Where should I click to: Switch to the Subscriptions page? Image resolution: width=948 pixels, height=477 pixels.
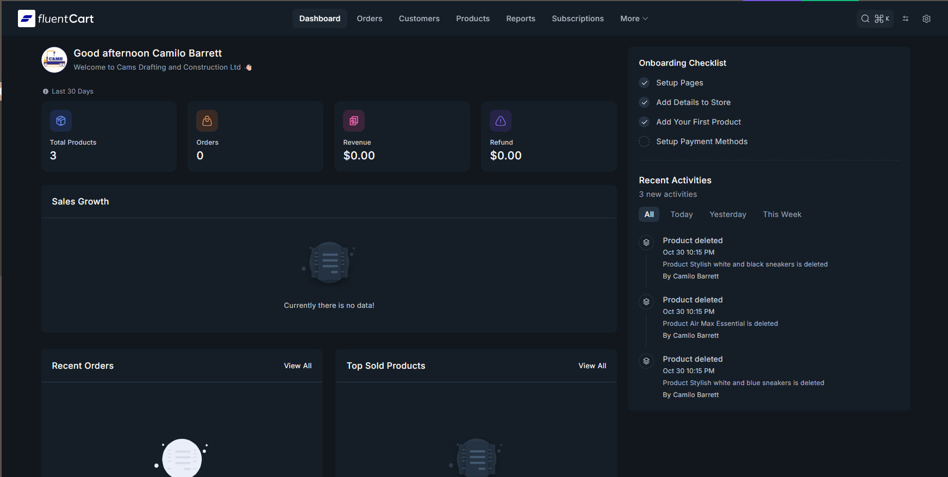[577, 18]
